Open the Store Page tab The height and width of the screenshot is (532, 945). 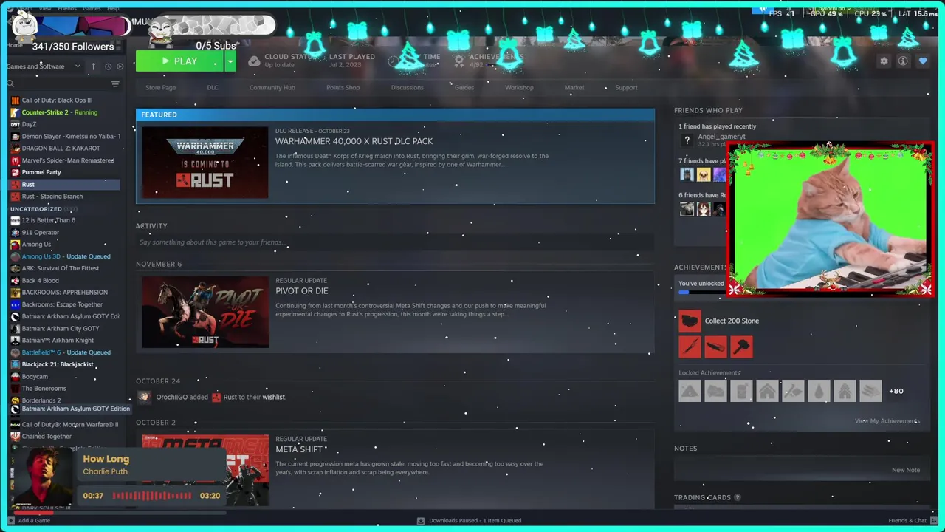pos(160,87)
